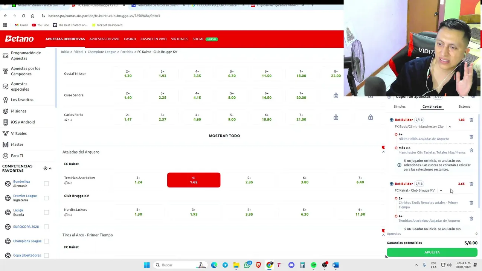Open Word from the taskbar

coord(336,265)
